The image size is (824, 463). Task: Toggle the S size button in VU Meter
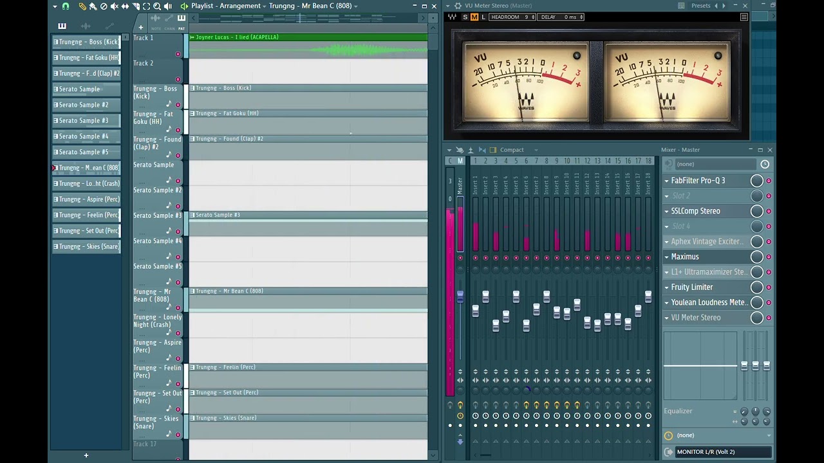pyautogui.click(x=465, y=17)
